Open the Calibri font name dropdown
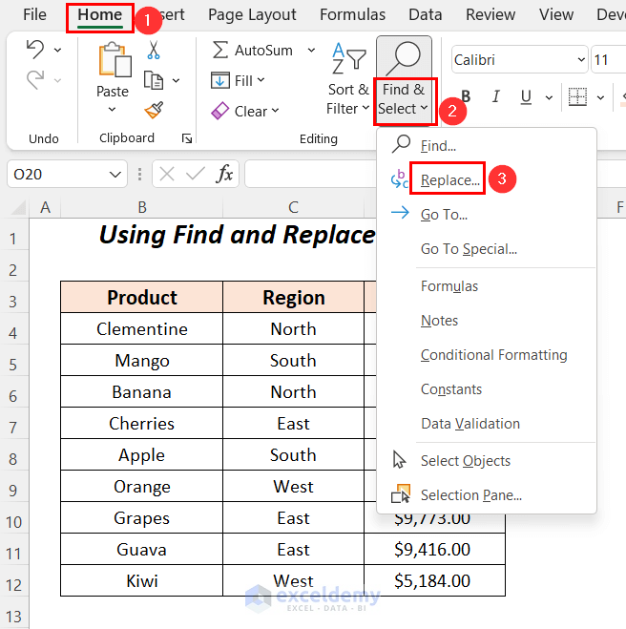The image size is (626, 629). 582,59
